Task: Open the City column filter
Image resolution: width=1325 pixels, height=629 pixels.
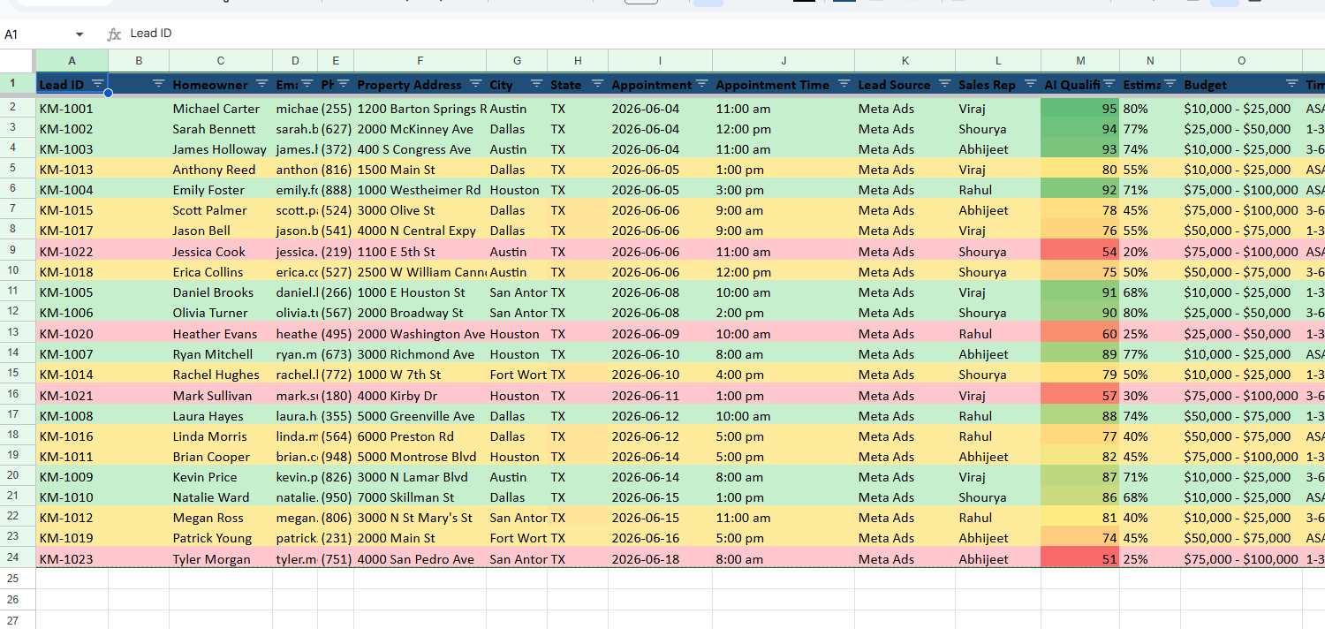Action: (536, 84)
